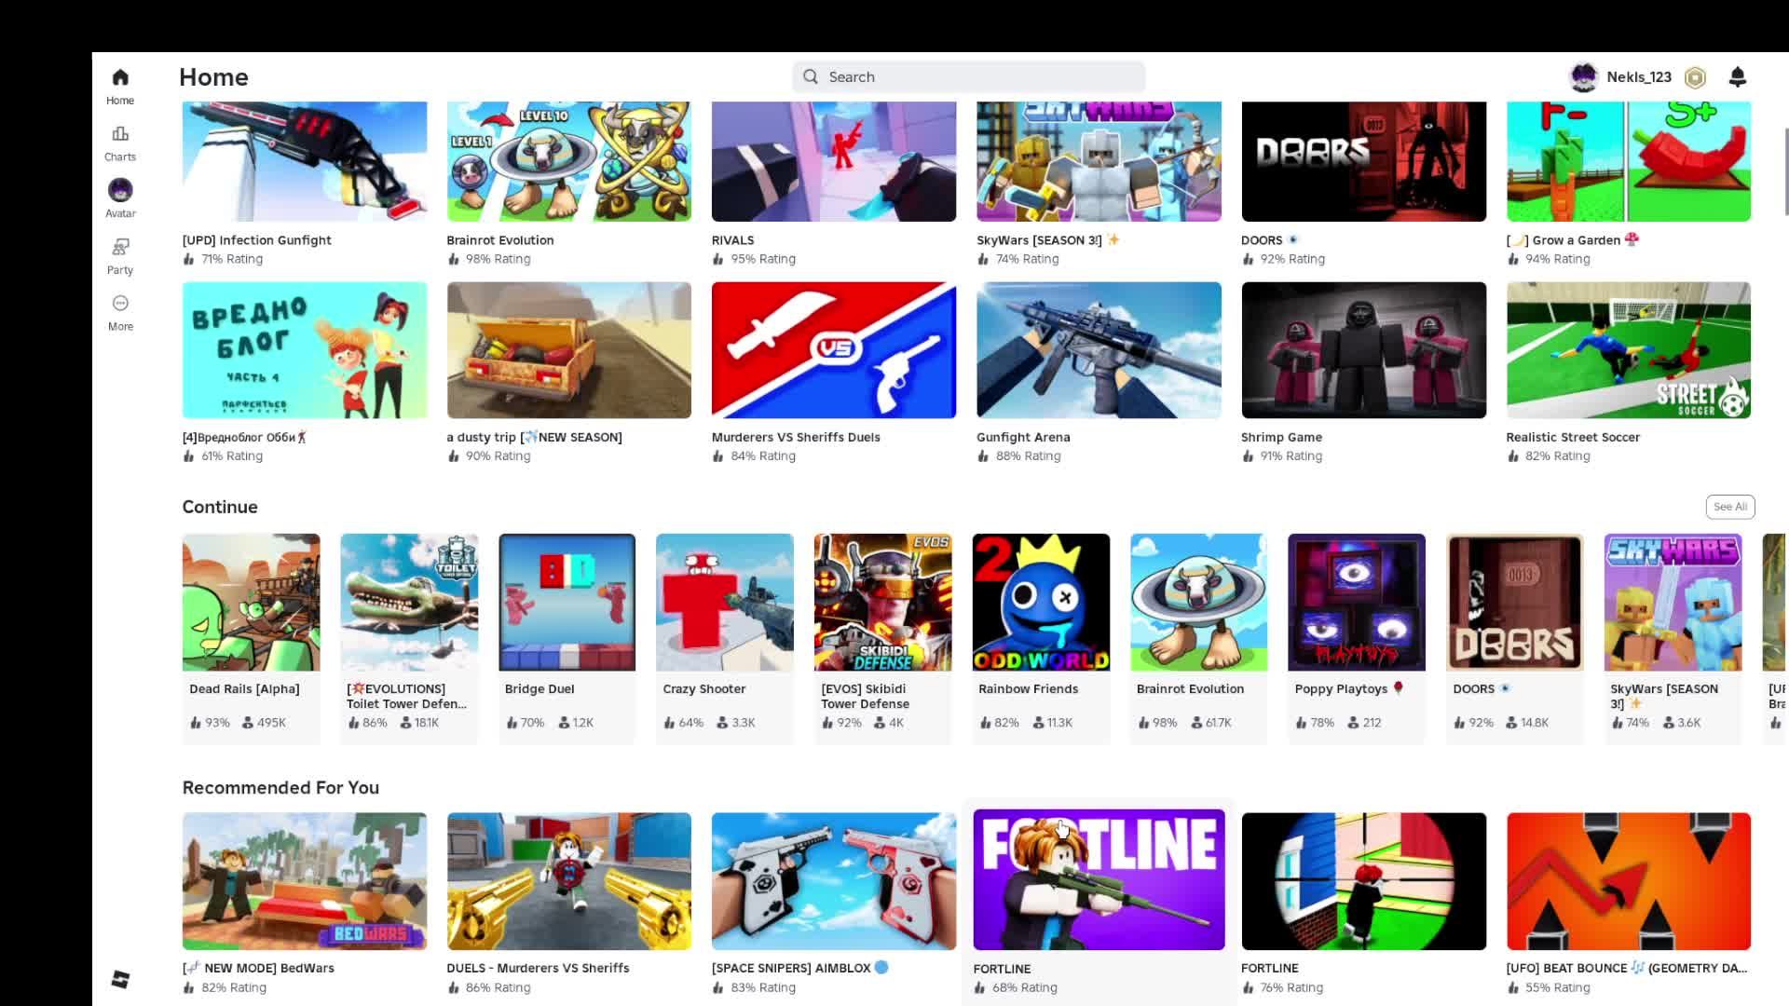Click the Search input field
This screenshot has height=1006, width=1789.
969,77
